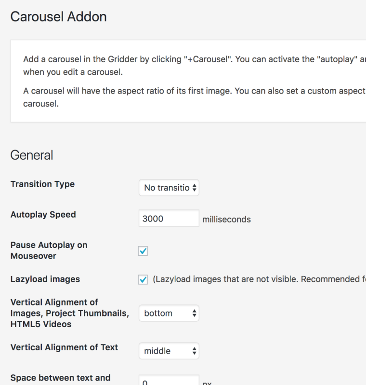Image resolution: width=366 pixels, height=385 pixels.
Task: Click the Vertical Alignment of Text label
Action: pyautogui.click(x=64, y=347)
